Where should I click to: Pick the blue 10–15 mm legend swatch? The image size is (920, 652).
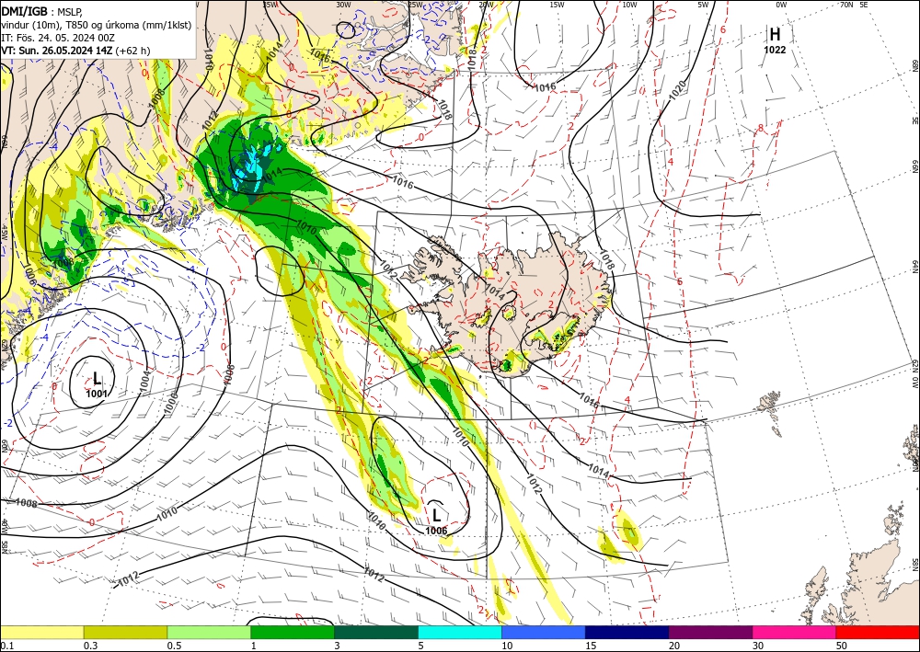[544, 632]
